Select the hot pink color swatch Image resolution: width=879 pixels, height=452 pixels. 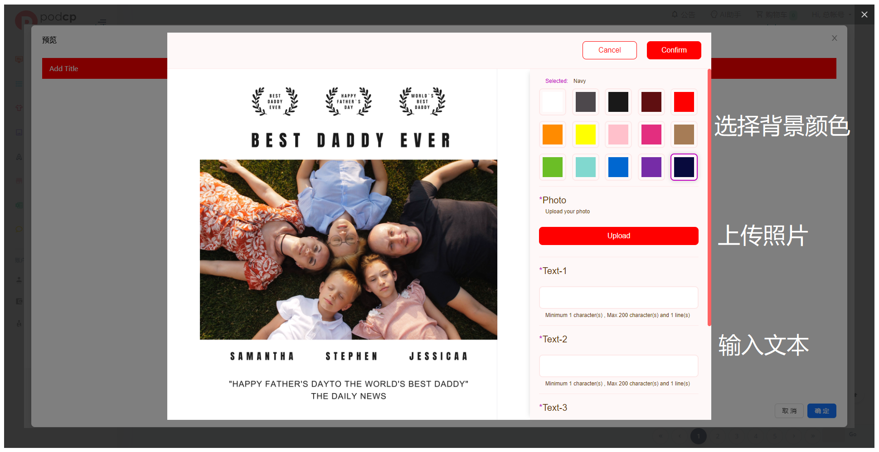[651, 135]
